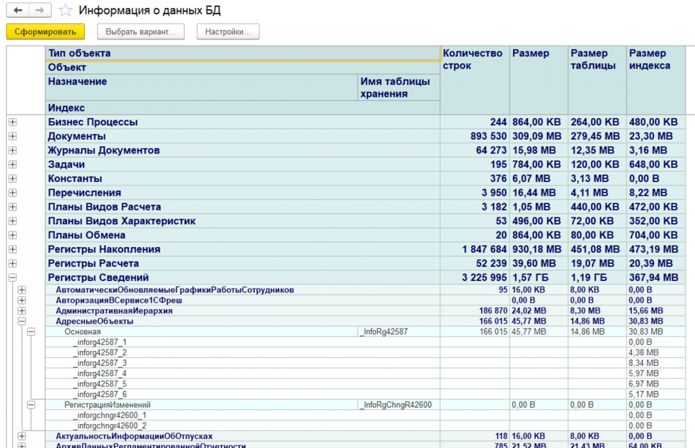The height and width of the screenshot is (448, 695).
Task: Collapse the РегистрацияИзменений node
Action: (x=31, y=405)
